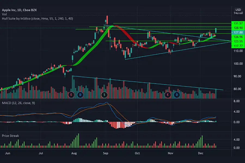Click the 123.55 price level label
245x163 pixels.
238,41
